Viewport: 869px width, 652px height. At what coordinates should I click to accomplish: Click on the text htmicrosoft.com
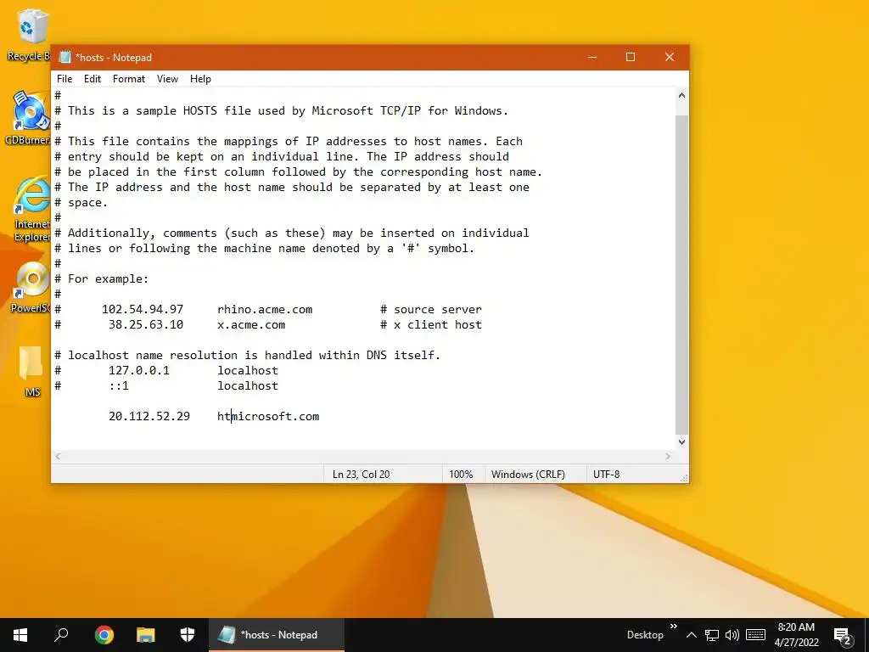(x=268, y=416)
